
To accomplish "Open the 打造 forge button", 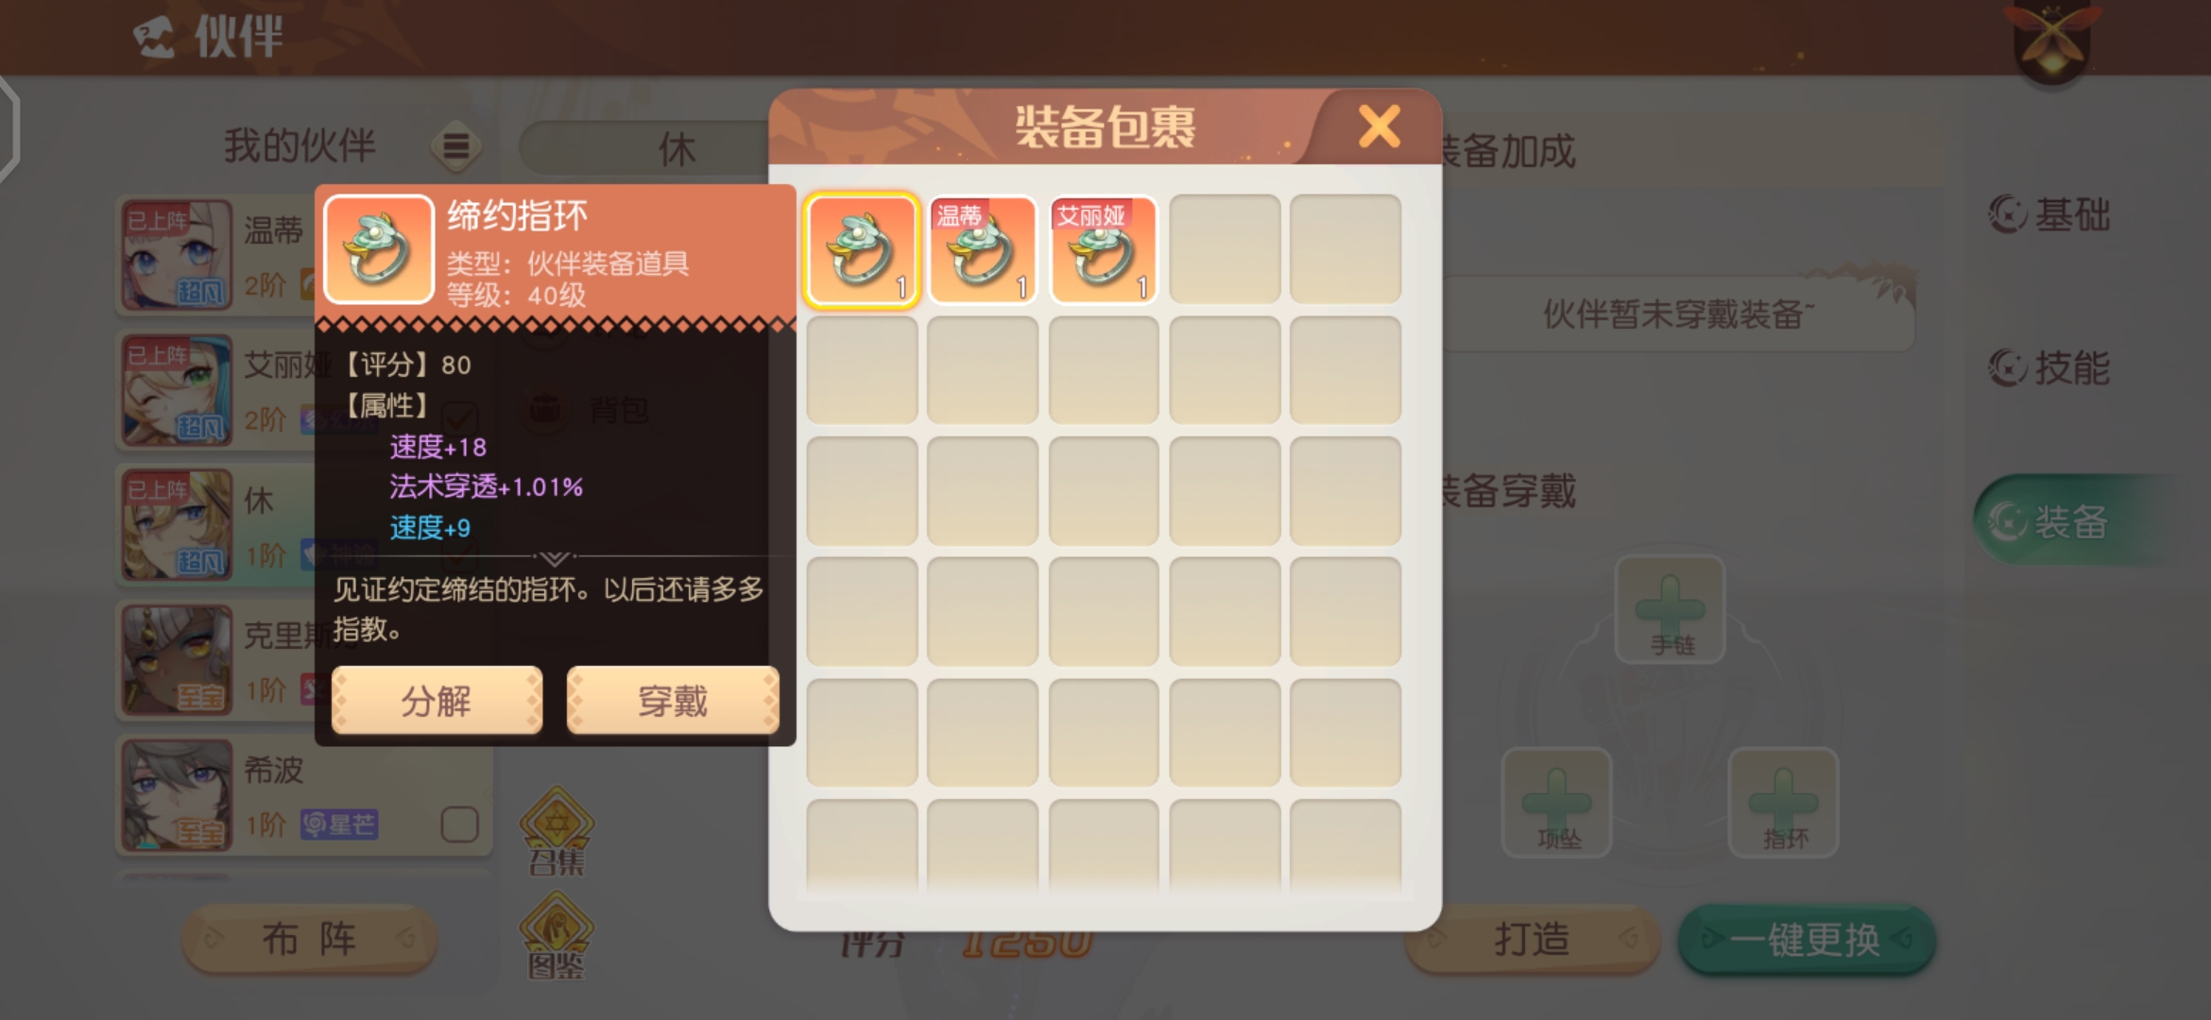I will pyautogui.click(x=1533, y=940).
